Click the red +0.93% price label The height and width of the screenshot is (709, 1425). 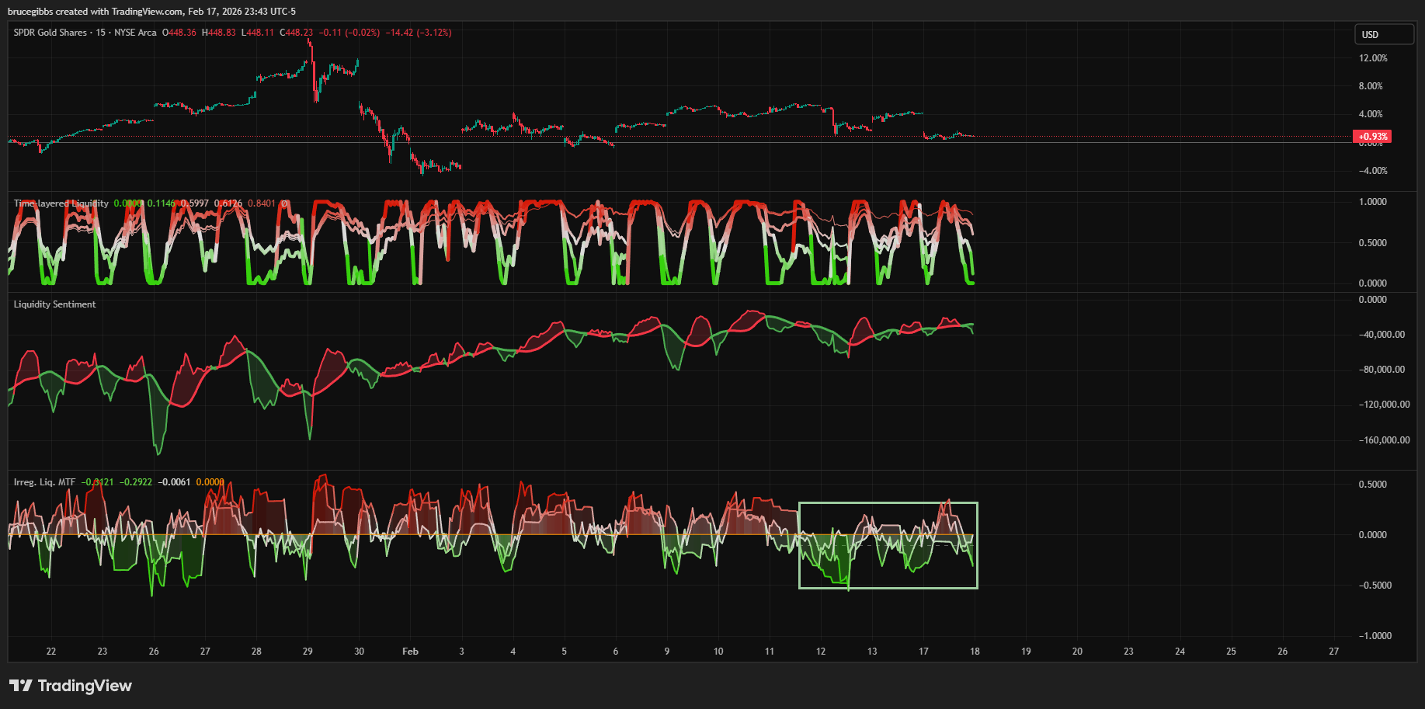pyautogui.click(x=1372, y=137)
